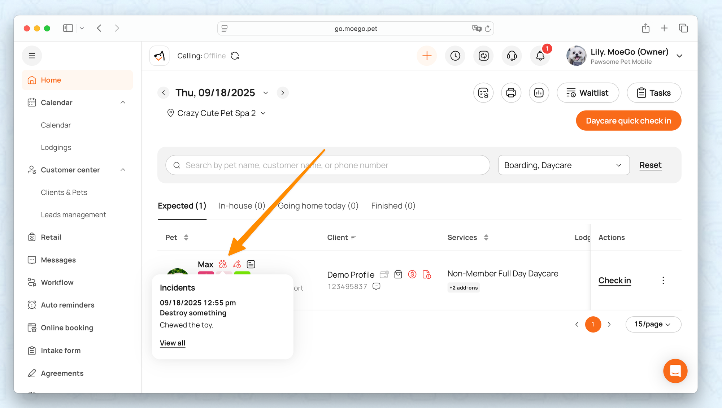Click the clock history icon
This screenshot has height=408, width=722.
455,56
